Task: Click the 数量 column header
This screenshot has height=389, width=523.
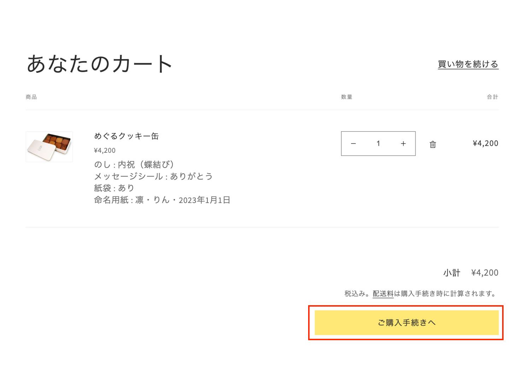Action: pos(346,97)
